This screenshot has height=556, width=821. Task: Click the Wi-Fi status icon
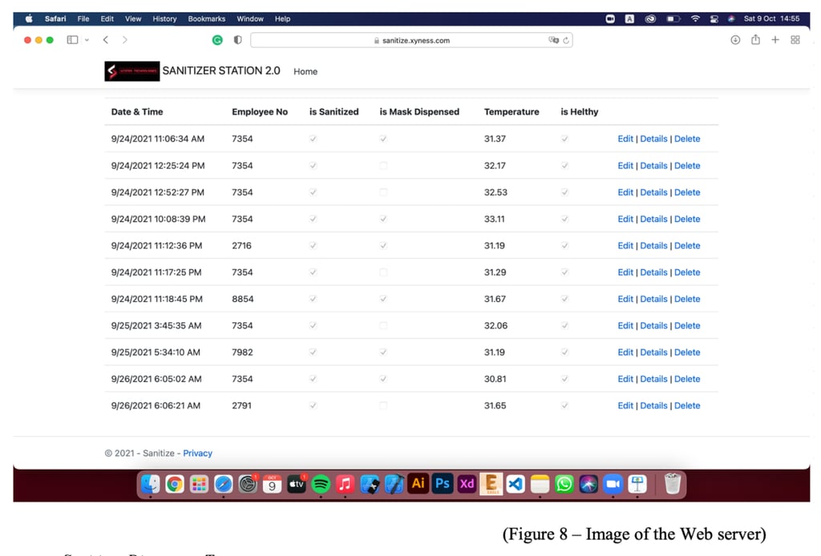point(695,19)
